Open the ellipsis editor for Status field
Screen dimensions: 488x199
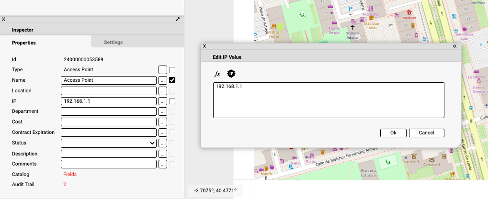coord(163,143)
